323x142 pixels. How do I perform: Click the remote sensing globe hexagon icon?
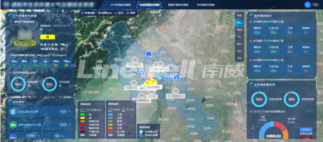tap(13, 112)
